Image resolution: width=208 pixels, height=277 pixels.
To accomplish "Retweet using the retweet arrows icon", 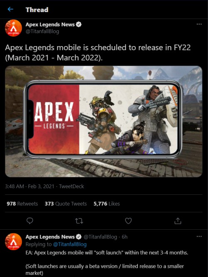I will [79, 221].
